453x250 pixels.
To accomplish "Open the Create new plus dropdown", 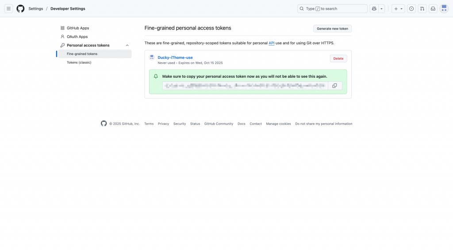I will tap(398, 8).
